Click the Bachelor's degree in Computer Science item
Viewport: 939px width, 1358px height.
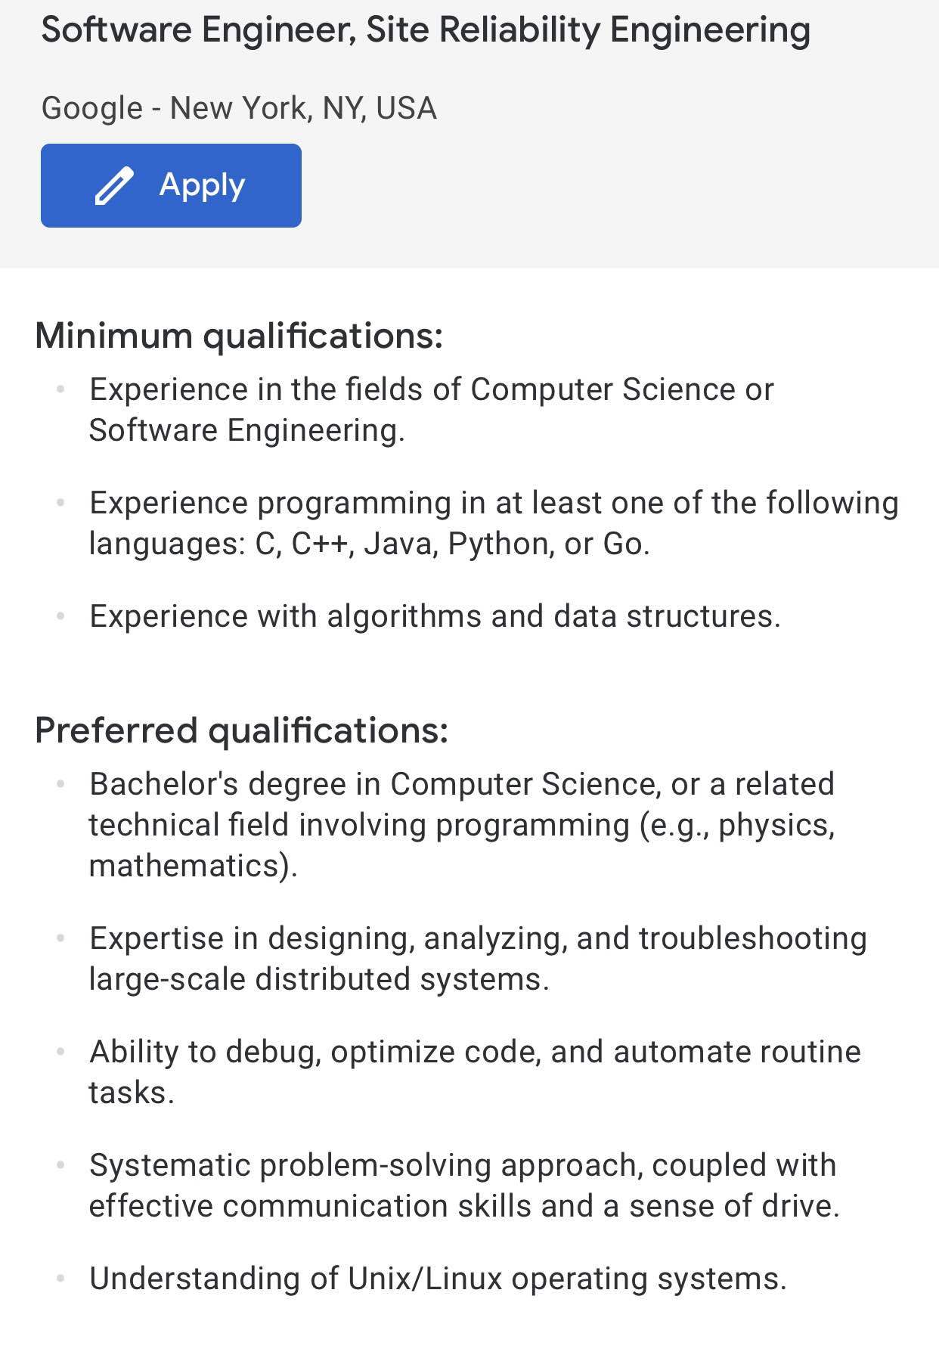461,824
